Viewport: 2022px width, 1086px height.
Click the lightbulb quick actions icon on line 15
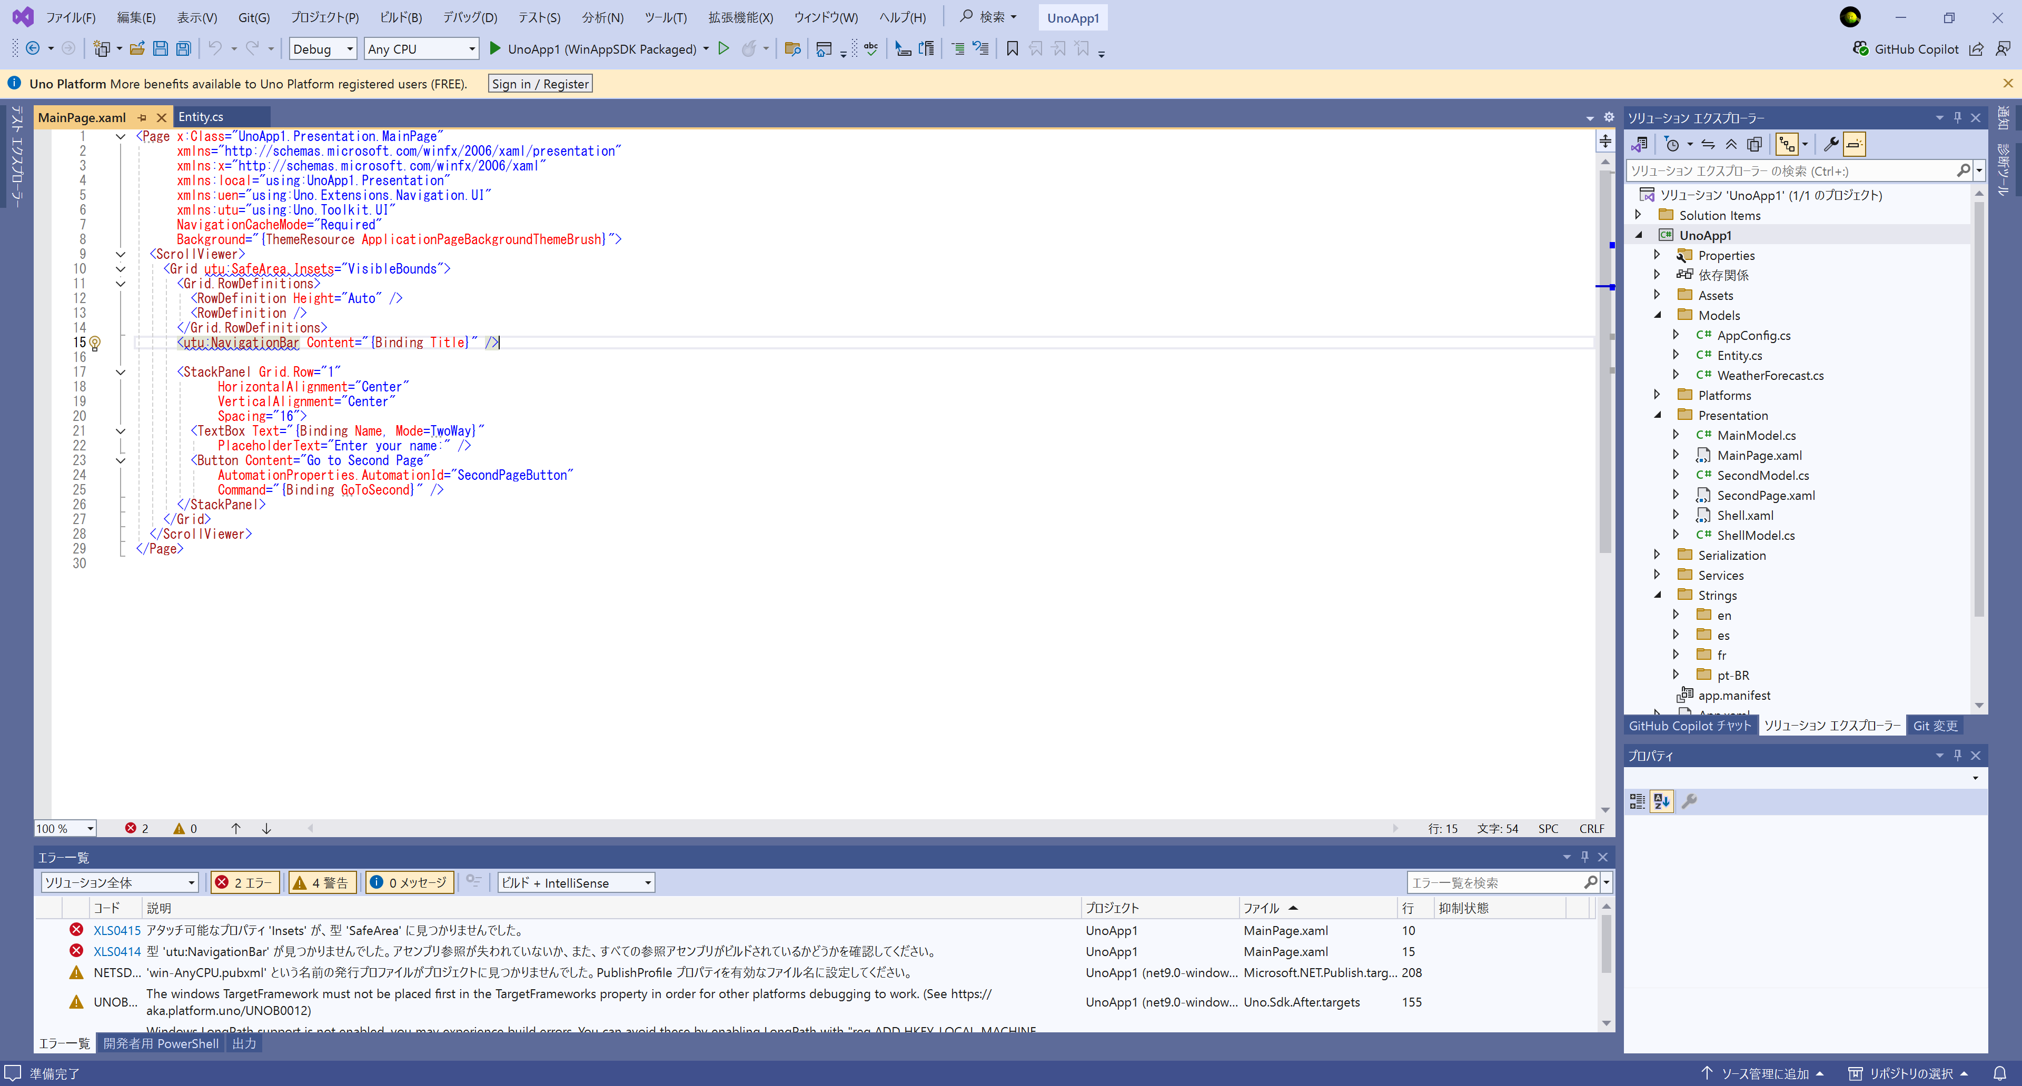point(95,343)
